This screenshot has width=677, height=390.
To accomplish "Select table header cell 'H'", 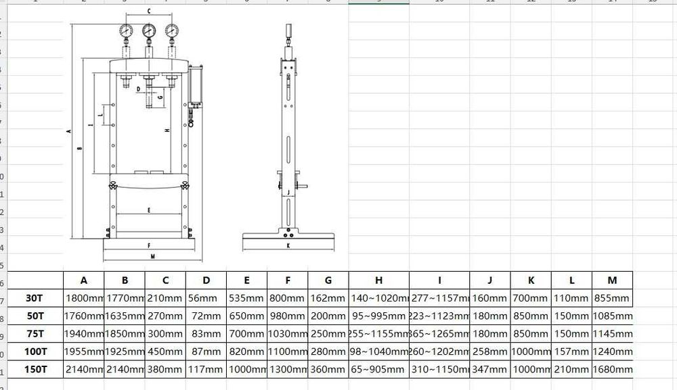I will click(379, 280).
